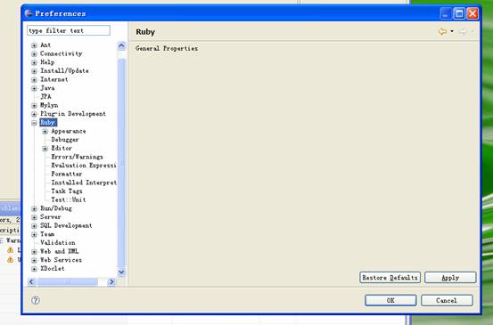Expand the Java tree node

[x=34, y=88]
